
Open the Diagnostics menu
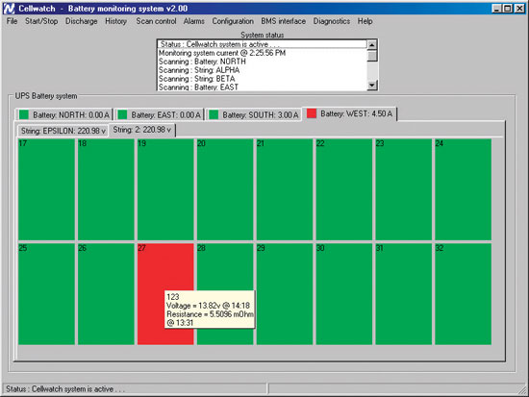click(x=332, y=21)
